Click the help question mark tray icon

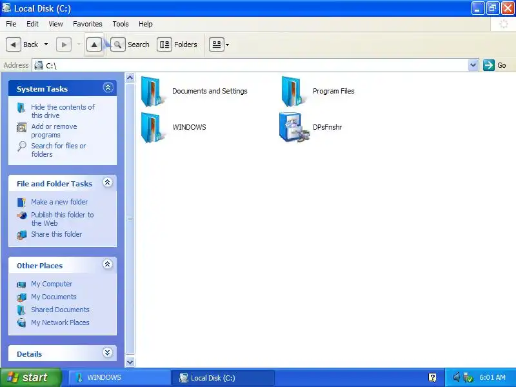[432, 377]
